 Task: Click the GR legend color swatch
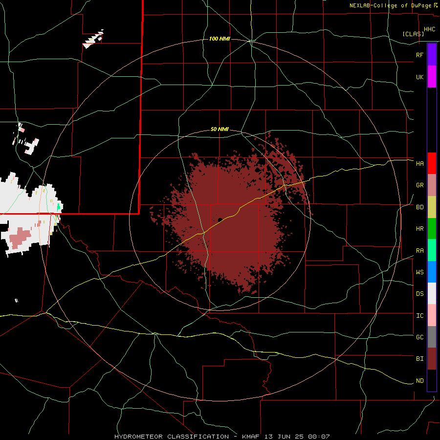coord(432,185)
